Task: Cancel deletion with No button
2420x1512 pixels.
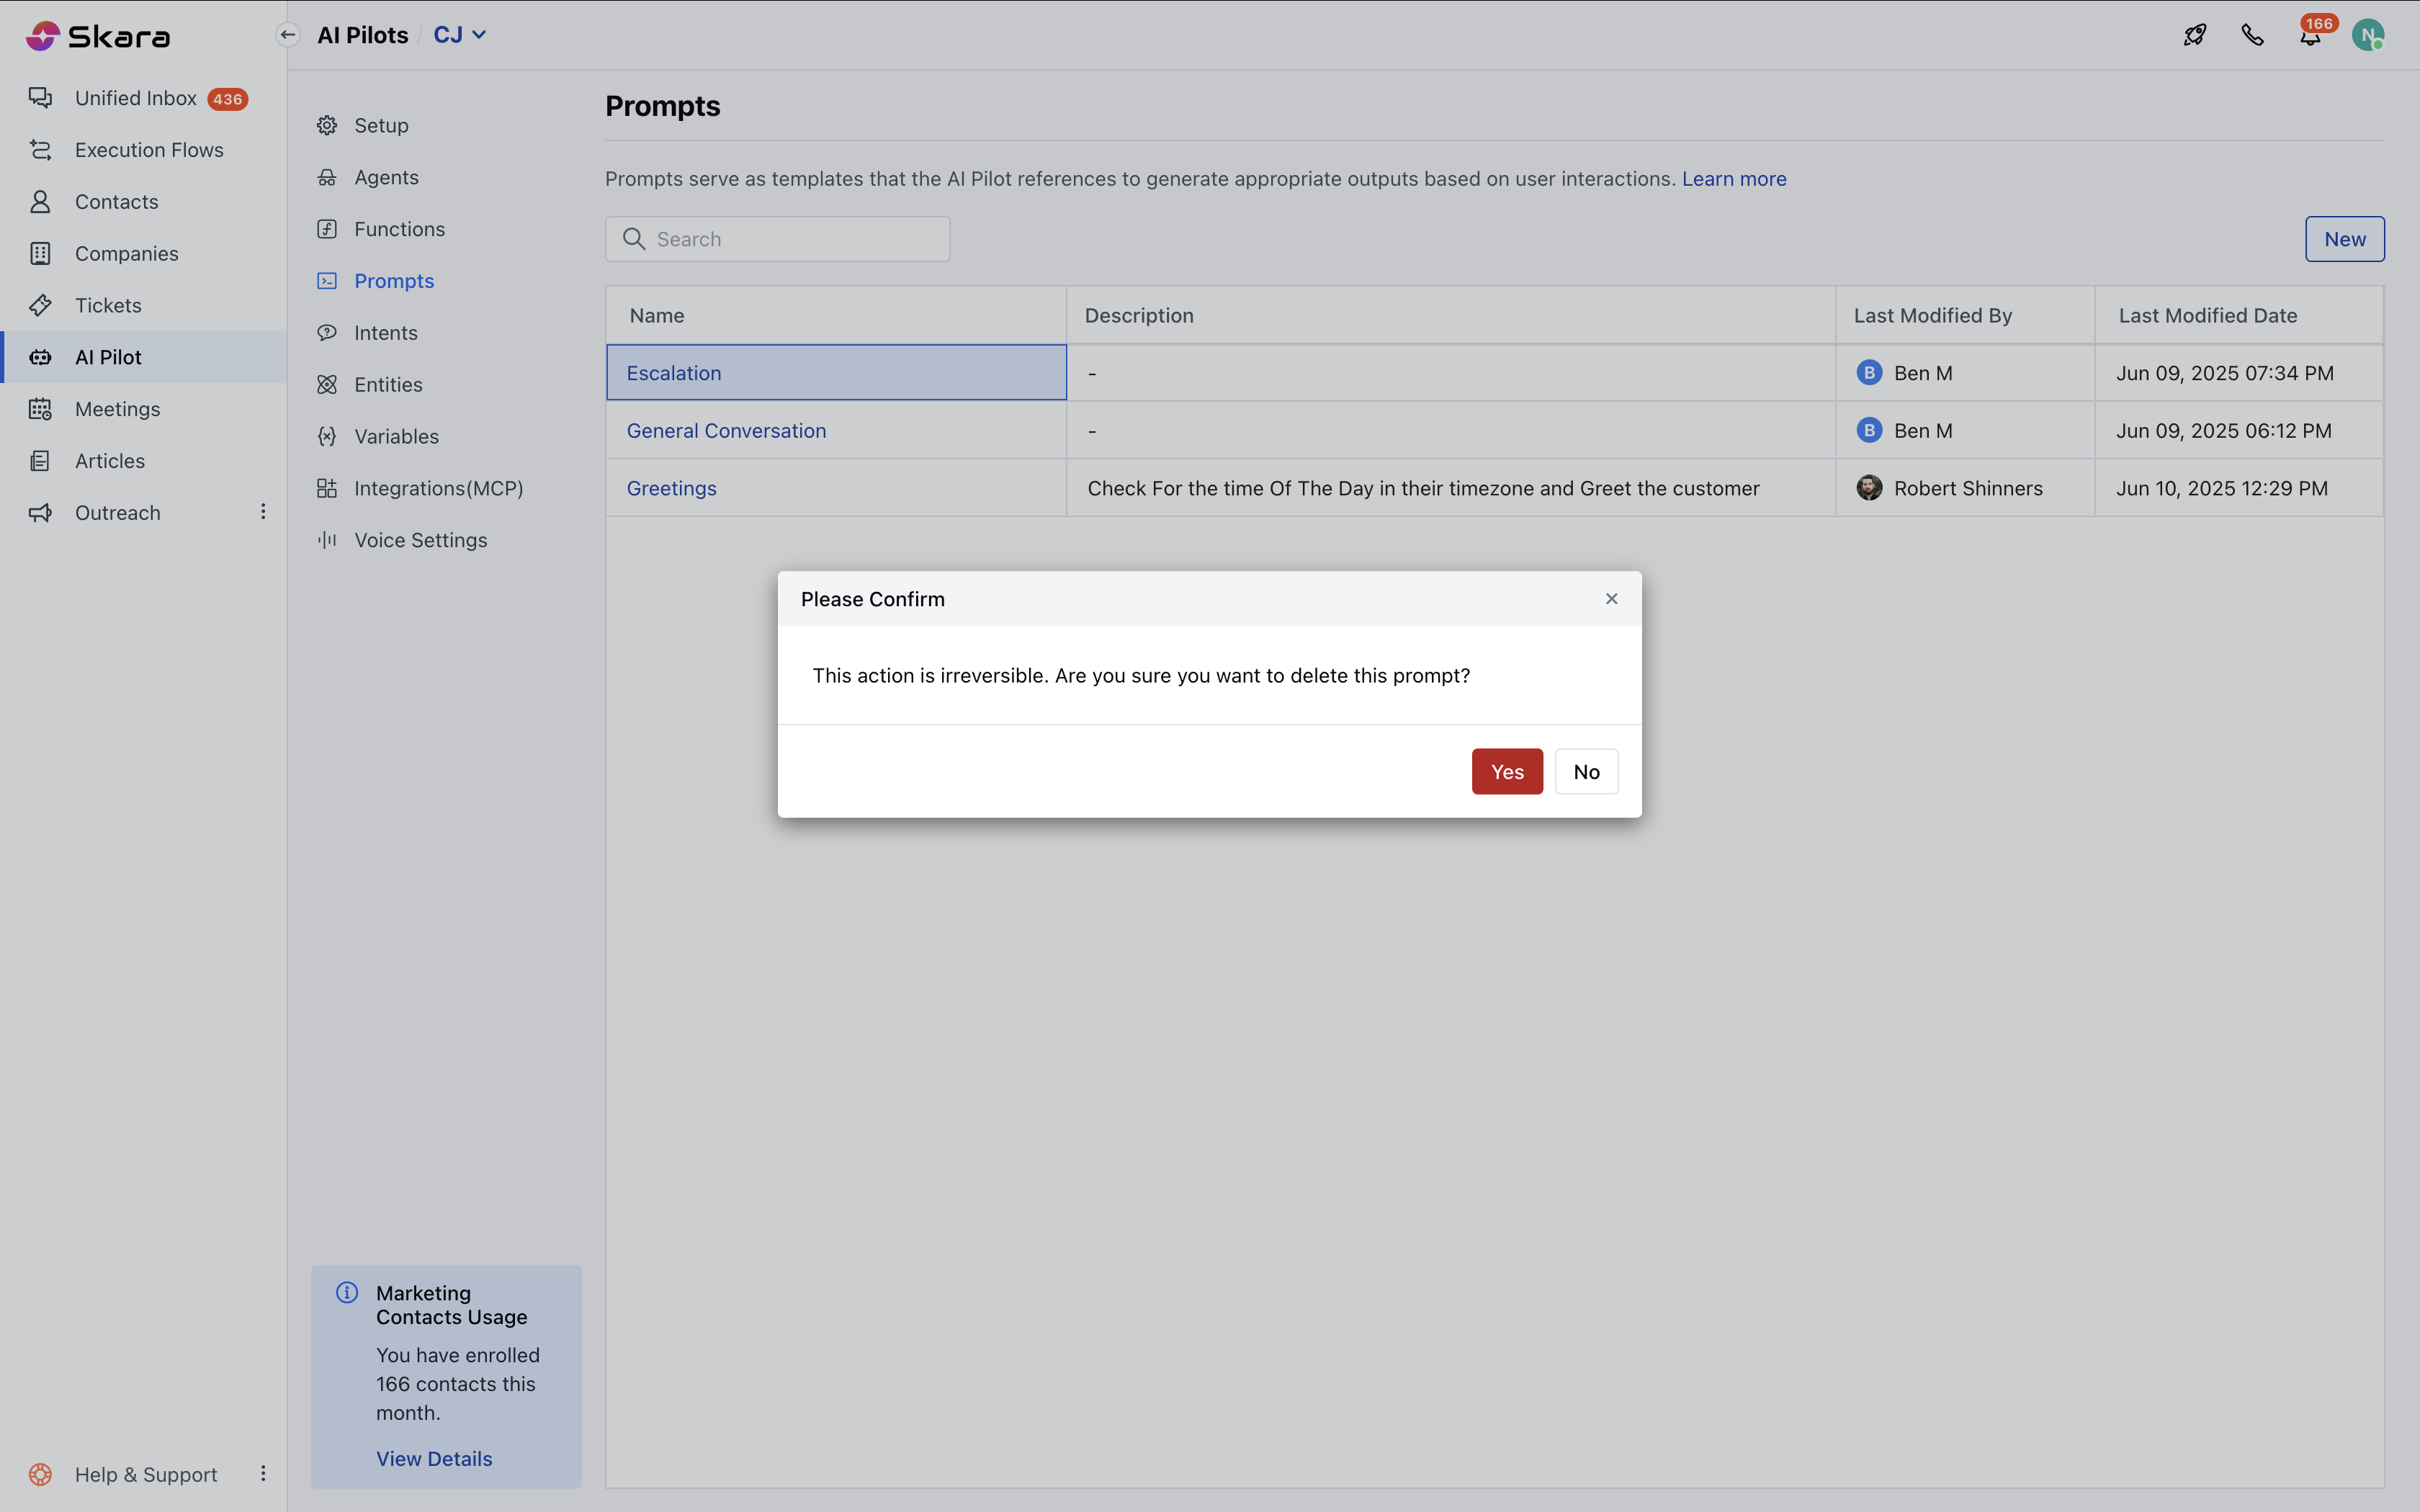Action: (x=1586, y=771)
